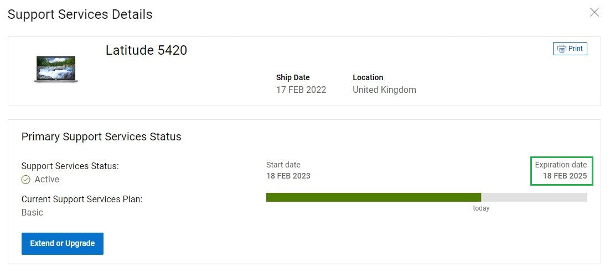Click the Active status label
610x273 pixels.
click(46, 180)
